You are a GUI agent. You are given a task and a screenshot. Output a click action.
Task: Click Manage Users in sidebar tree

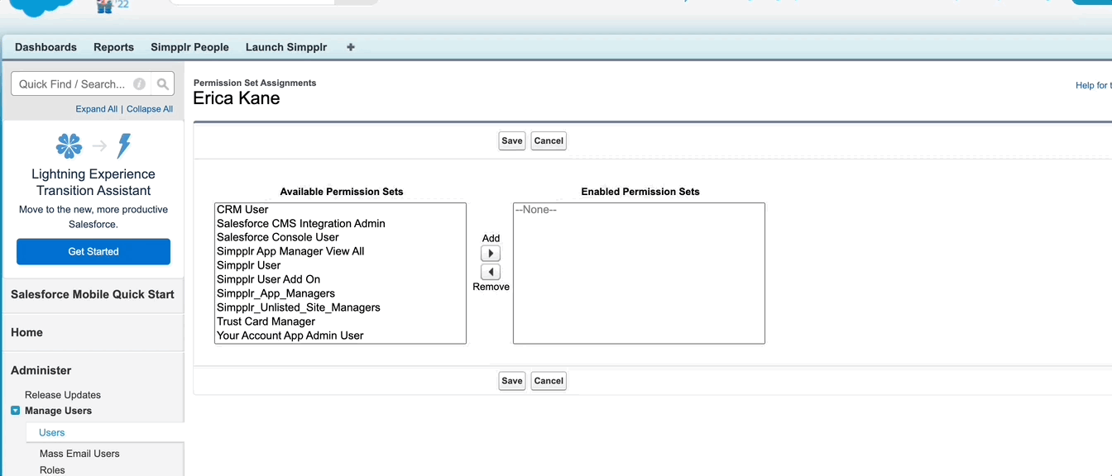58,411
